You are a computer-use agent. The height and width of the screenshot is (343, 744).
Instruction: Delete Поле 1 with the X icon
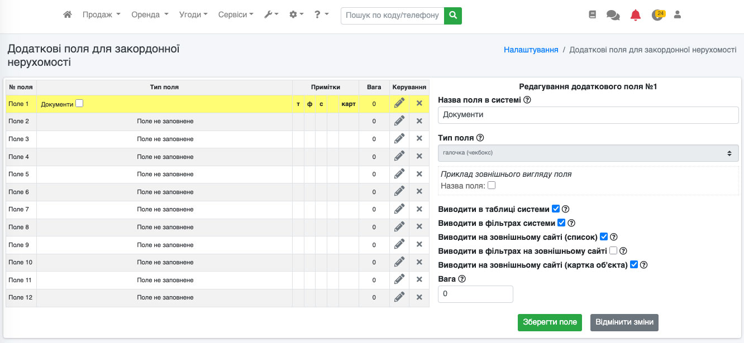tap(419, 104)
